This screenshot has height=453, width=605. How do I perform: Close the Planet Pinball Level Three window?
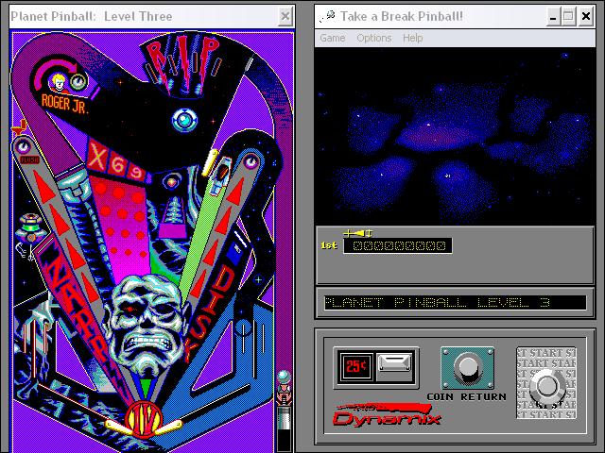pos(285,16)
